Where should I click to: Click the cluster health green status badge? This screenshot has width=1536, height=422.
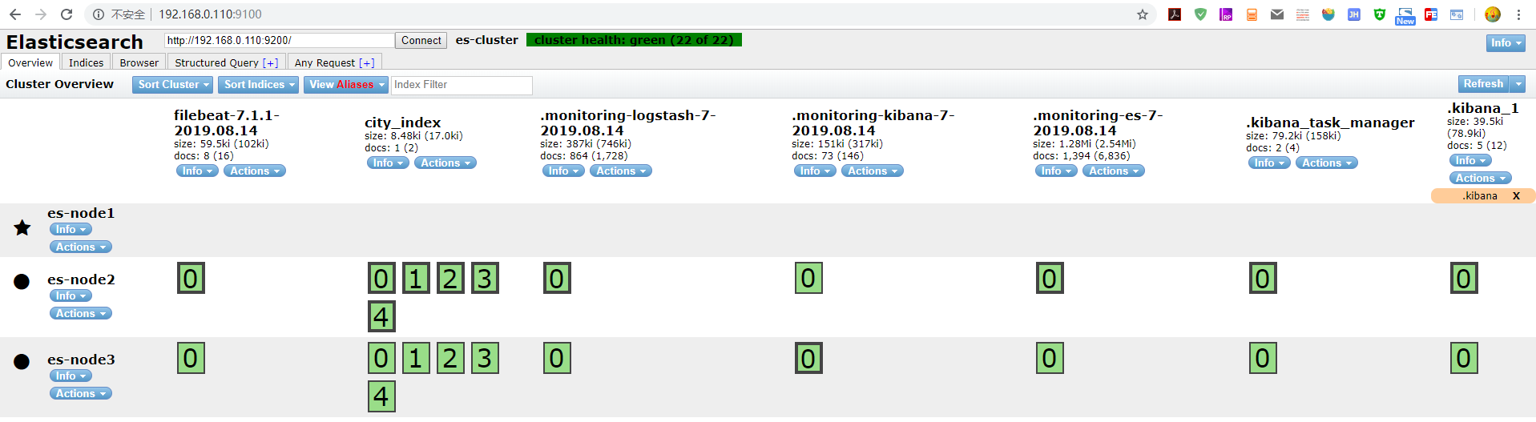(x=634, y=40)
